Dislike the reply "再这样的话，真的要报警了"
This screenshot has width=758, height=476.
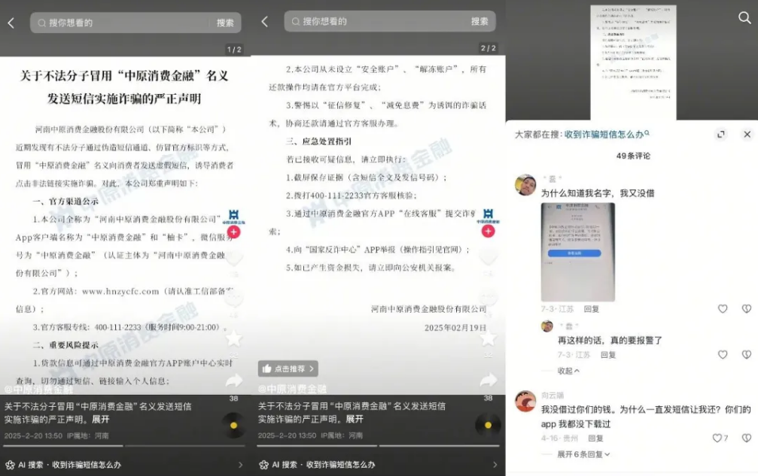coord(746,354)
